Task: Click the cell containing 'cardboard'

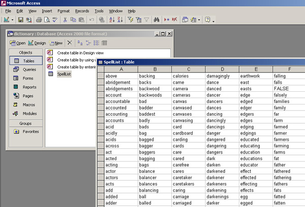Action: [x=189, y=133]
